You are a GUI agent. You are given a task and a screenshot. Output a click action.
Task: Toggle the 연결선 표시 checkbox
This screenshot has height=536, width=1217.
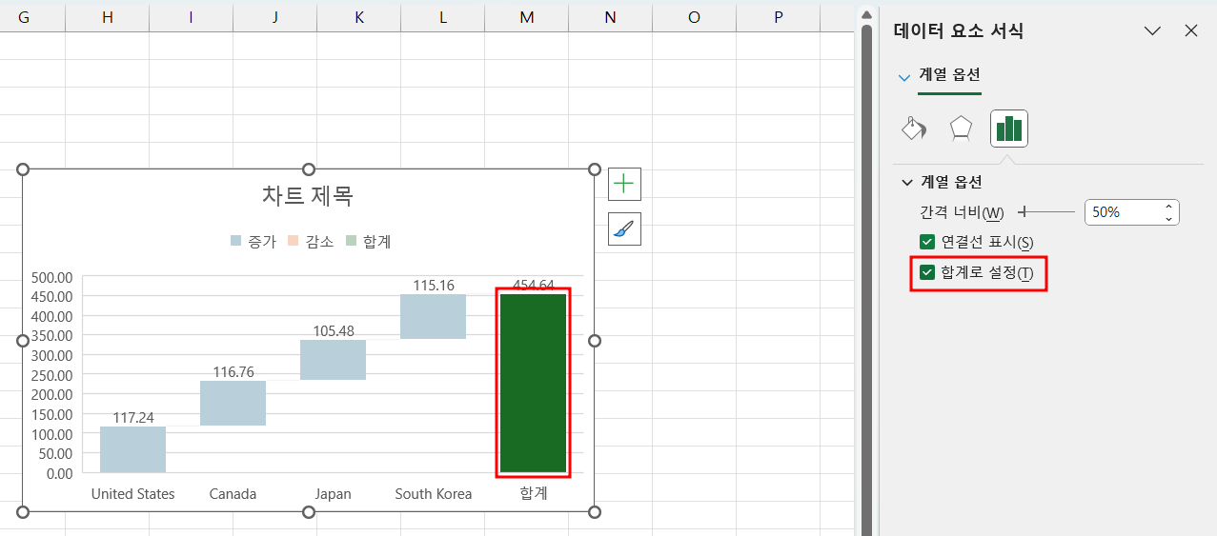pos(927,242)
